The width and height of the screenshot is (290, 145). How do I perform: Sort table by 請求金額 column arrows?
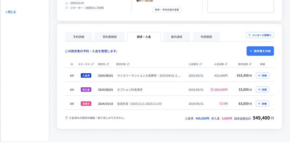[x=250, y=64]
